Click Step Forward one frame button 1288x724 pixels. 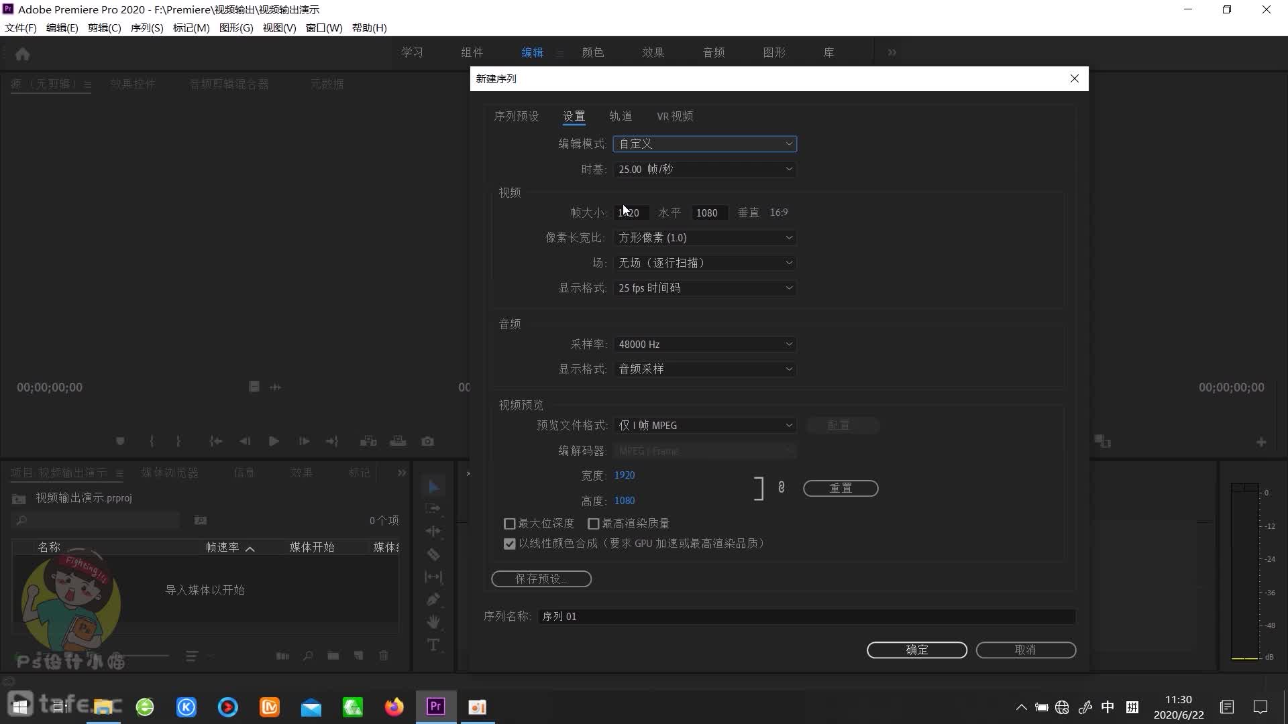click(304, 441)
